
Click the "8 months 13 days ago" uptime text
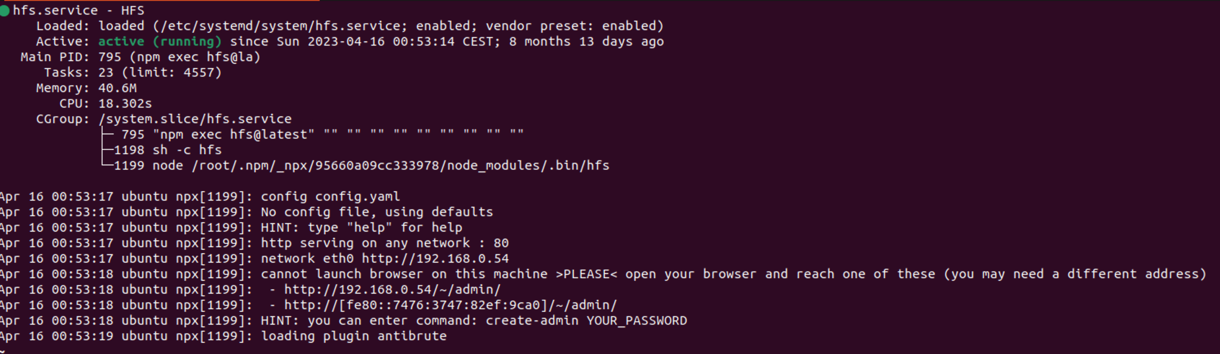586,42
